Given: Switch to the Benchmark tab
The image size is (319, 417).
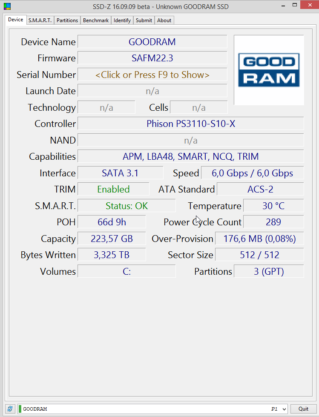Looking at the screenshot, I should [x=96, y=20].
